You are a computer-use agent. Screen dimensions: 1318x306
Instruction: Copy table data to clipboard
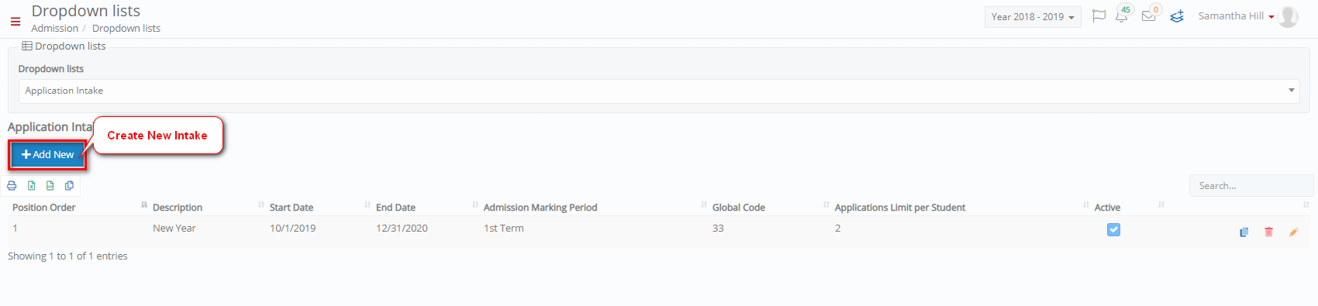point(70,186)
